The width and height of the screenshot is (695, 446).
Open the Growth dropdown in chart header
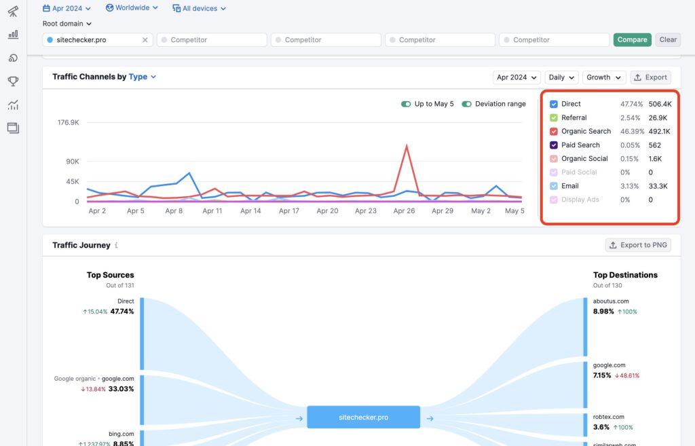[x=603, y=77]
